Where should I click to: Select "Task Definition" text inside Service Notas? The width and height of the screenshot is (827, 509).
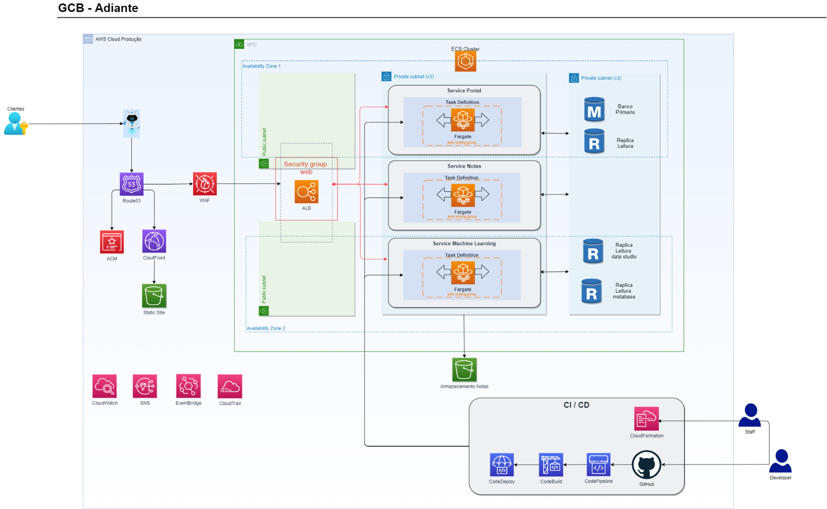[462, 178]
